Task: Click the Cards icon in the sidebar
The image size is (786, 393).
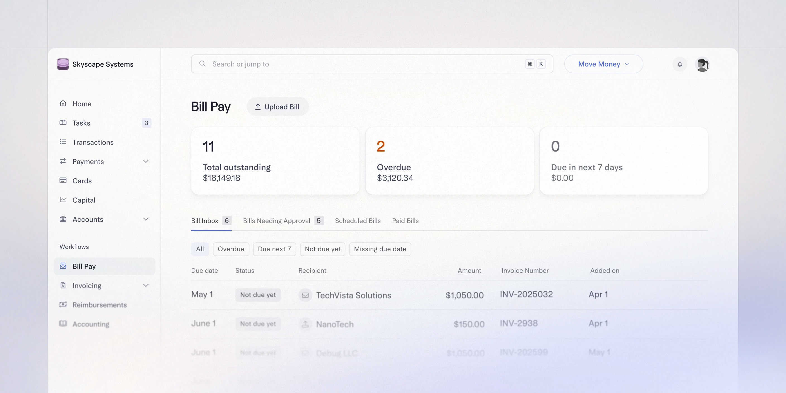Action: point(63,180)
